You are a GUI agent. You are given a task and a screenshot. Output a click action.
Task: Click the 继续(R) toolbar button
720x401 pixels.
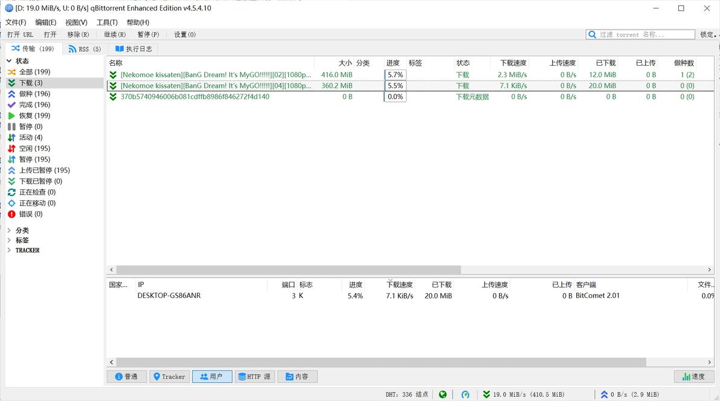115,34
